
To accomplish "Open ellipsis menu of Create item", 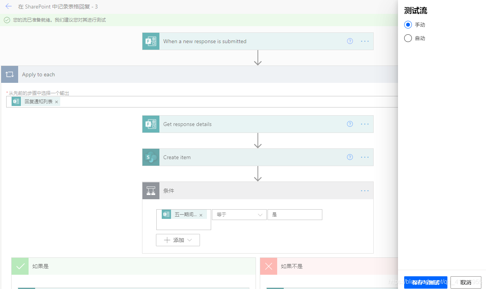I will click(x=365, y=157).
